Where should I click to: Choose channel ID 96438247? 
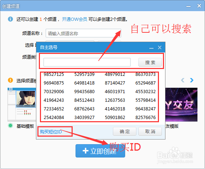click(x=146, y=109)
